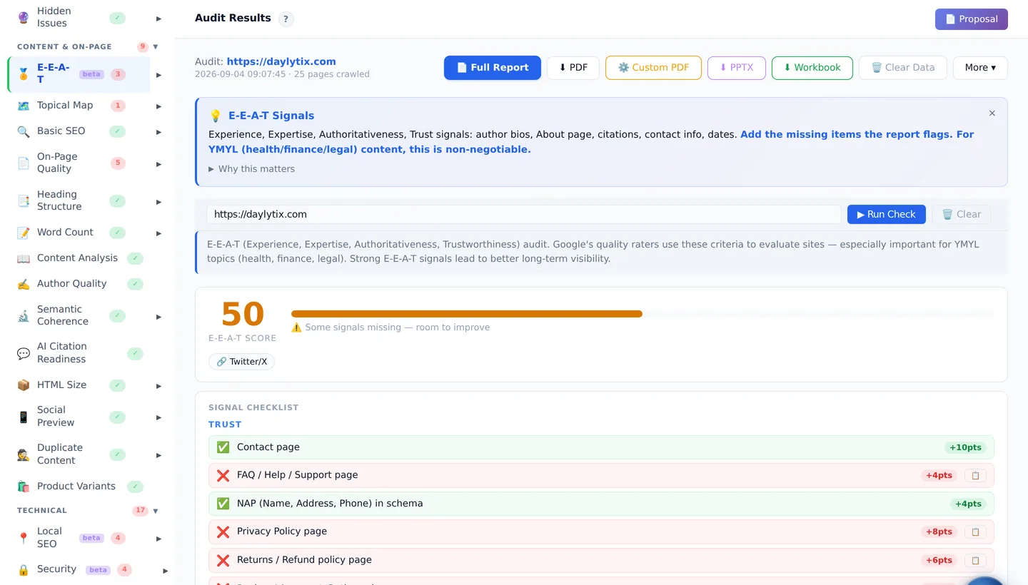Open the Product Variants section
The height and width of the screenshot is (585, 1028).
point(76,487)
